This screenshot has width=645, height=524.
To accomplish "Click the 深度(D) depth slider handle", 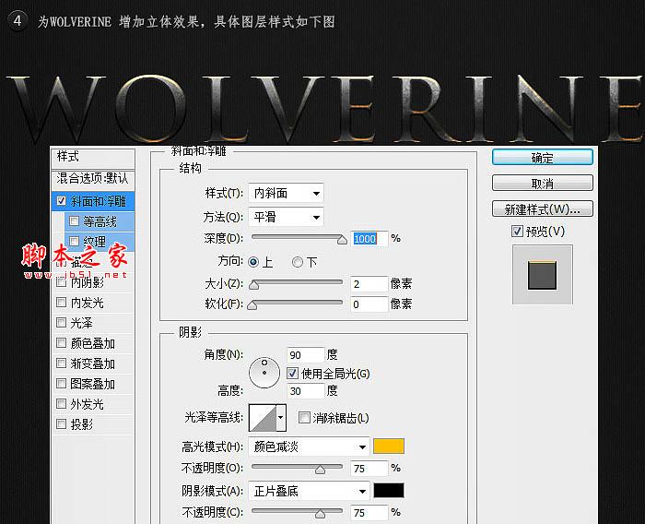I will click(x=342, y=240).
